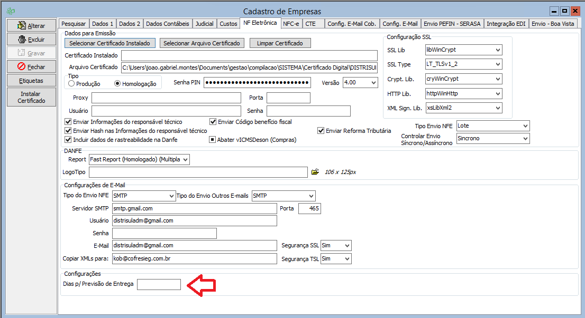Viewport: 585px width, 318px height.
Task: Click the Fechar button with red icon
Action: [31, 67]
